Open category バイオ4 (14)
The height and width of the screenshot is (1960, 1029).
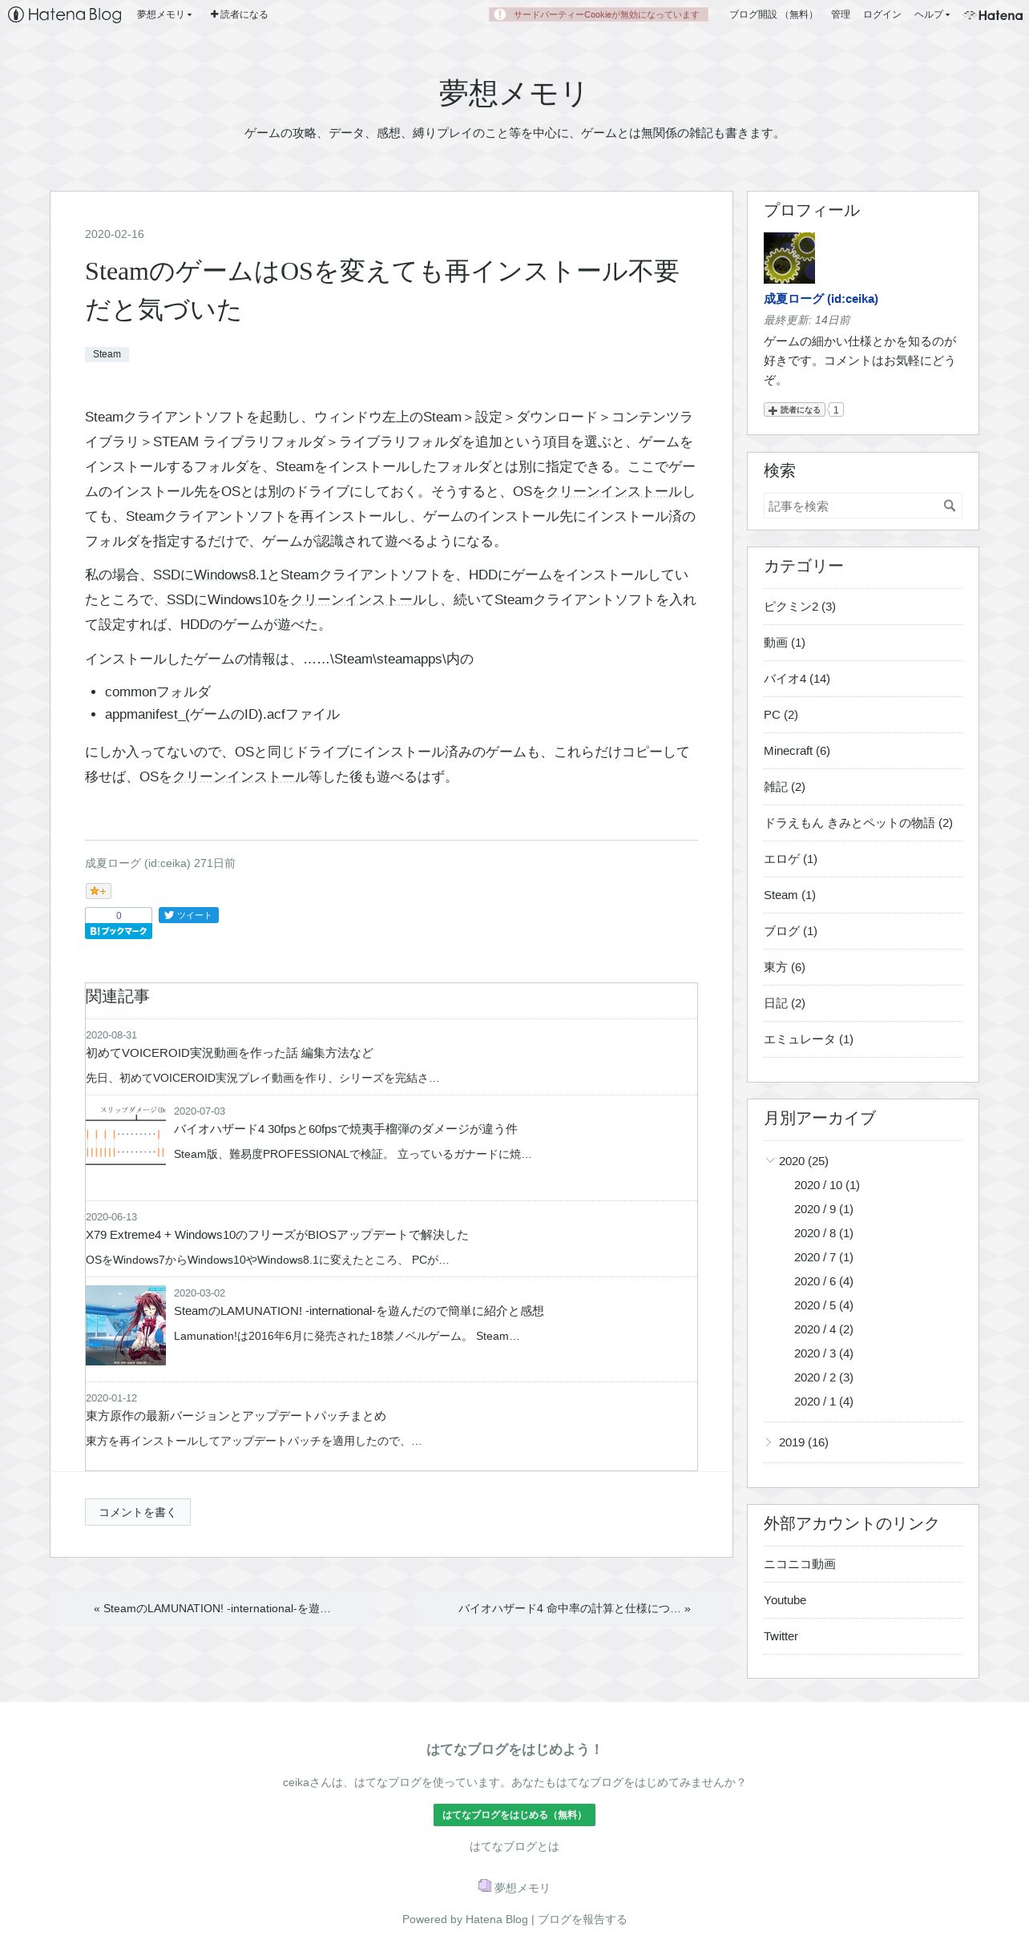(x=797, y=679)
